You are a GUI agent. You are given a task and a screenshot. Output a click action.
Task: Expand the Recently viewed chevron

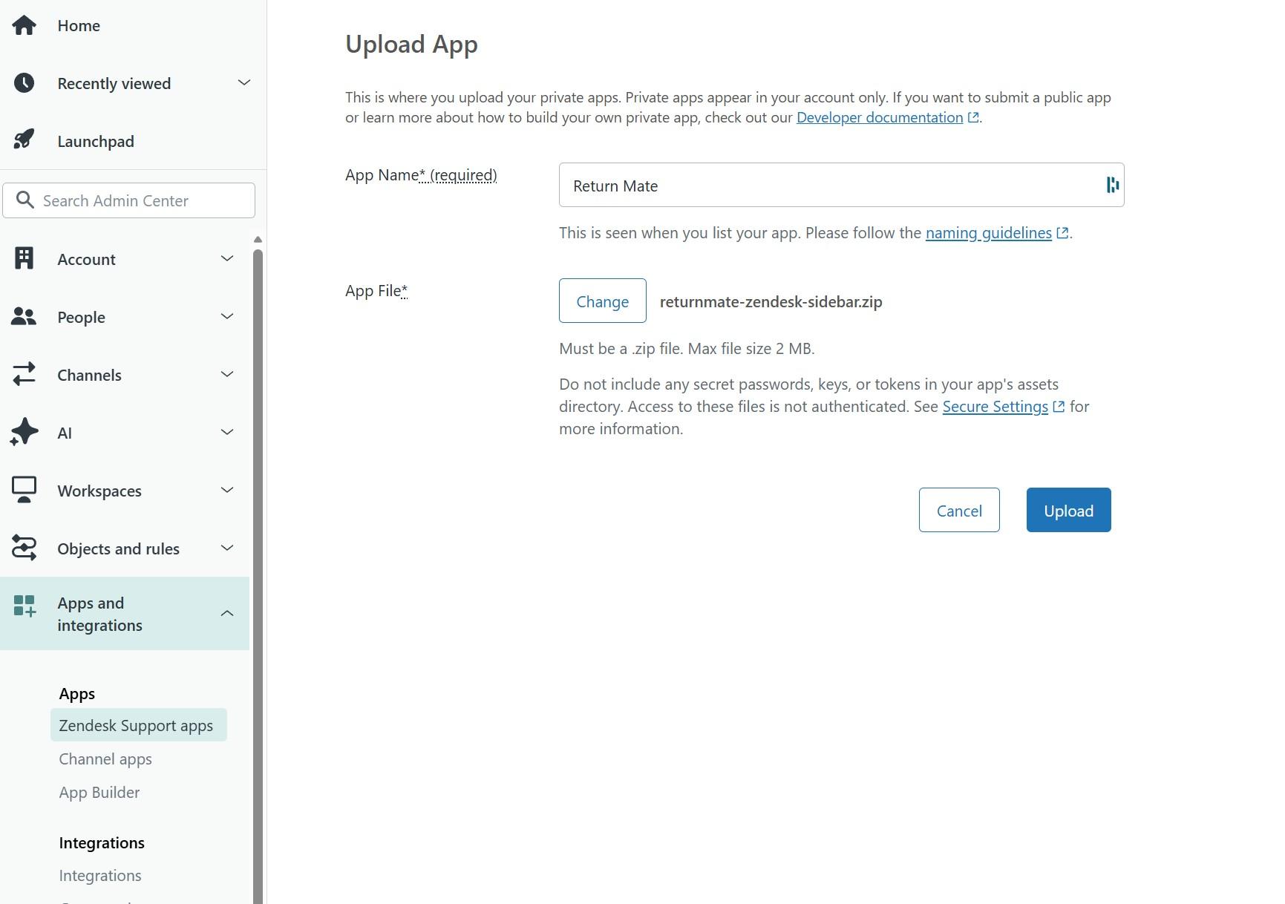[x=244, y=82]
